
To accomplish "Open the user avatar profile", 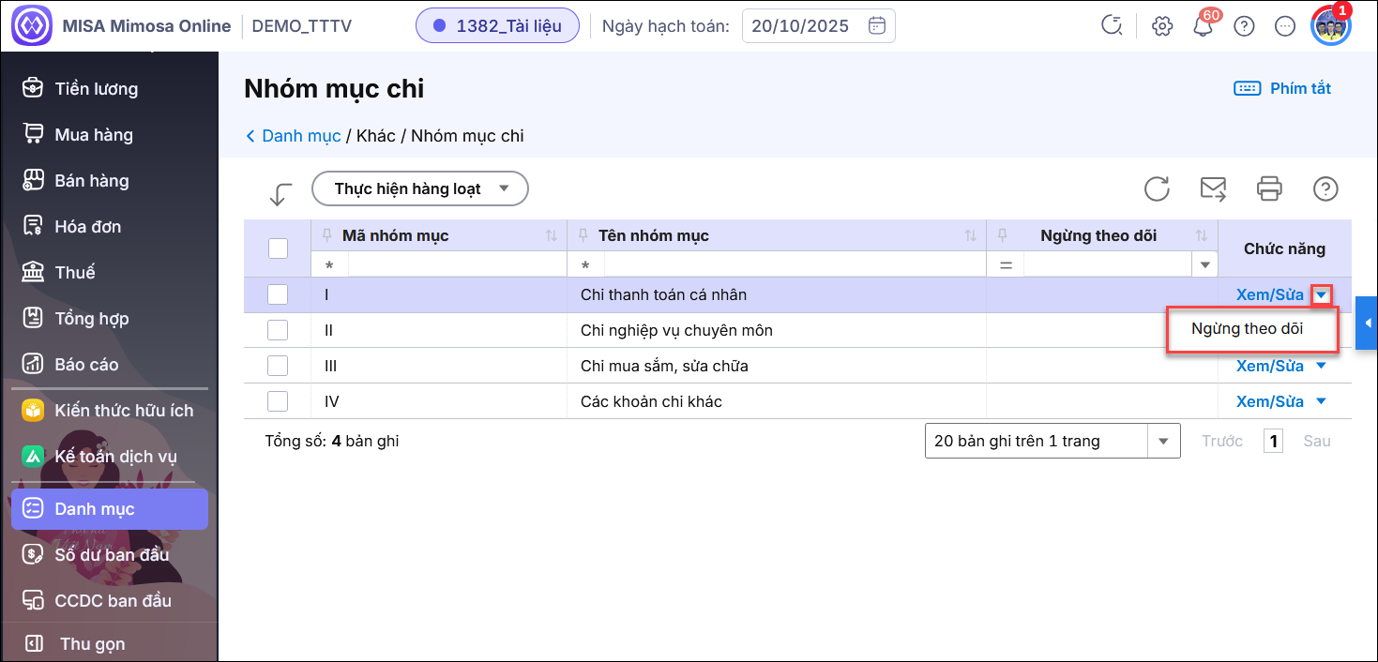I will coord(1329,25).
